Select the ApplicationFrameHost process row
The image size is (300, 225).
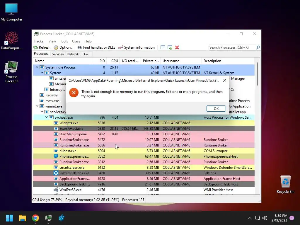(144, 178)
